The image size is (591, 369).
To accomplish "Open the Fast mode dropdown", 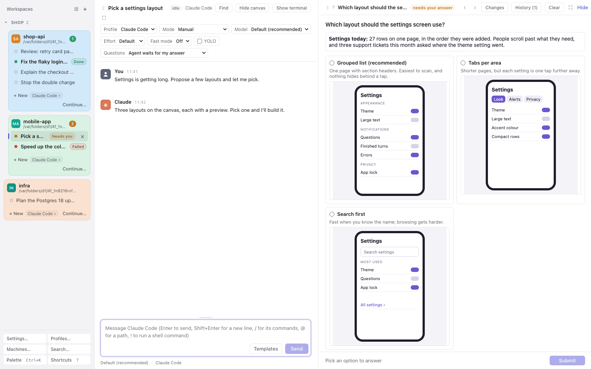I will [x=170, y=41].
